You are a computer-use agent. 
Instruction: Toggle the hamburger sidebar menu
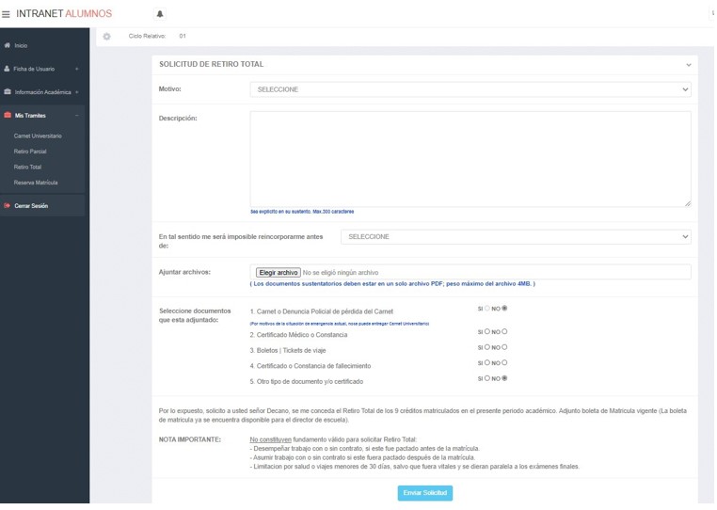7,14
